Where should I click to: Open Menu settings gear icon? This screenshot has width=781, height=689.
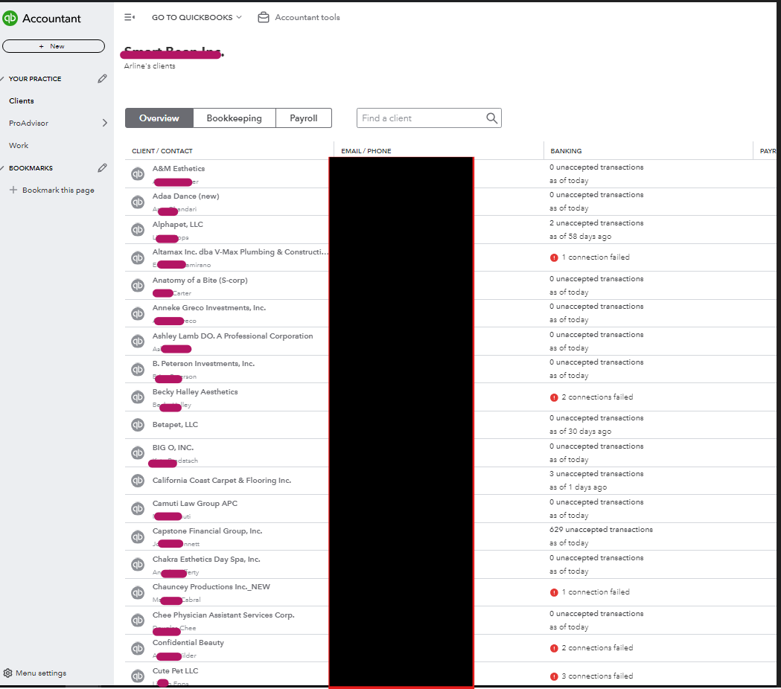(8, 673)
